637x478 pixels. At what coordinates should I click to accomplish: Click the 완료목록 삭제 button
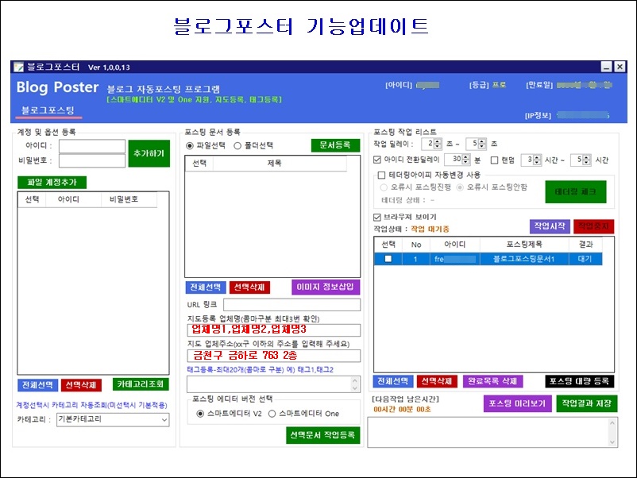point(492,381)
